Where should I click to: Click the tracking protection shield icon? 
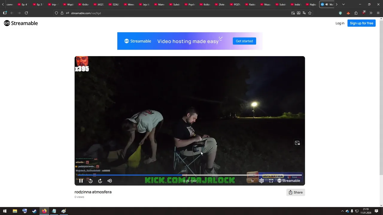[56, 13]
